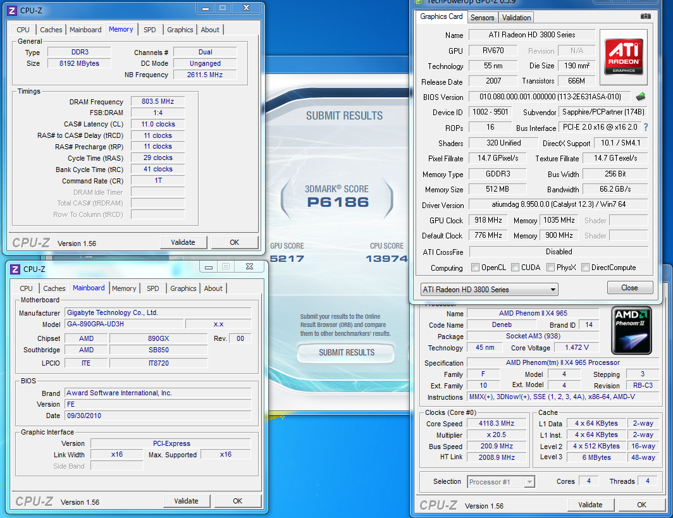Click the BIOS Version field in GPU-Z
Image resolution: width=673 pixels, height=518 pixels.
[550, 97]
